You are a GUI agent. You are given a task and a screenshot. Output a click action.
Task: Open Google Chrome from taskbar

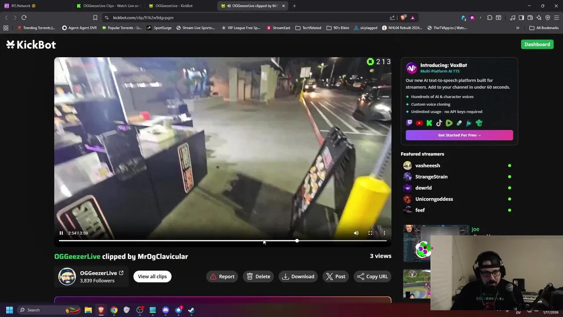pos(114,310)
